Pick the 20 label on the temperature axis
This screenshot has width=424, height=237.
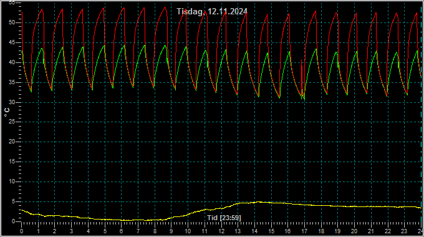12,142
